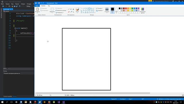Click Cut button in Clipboard group
184x104 pixels.
44,8
